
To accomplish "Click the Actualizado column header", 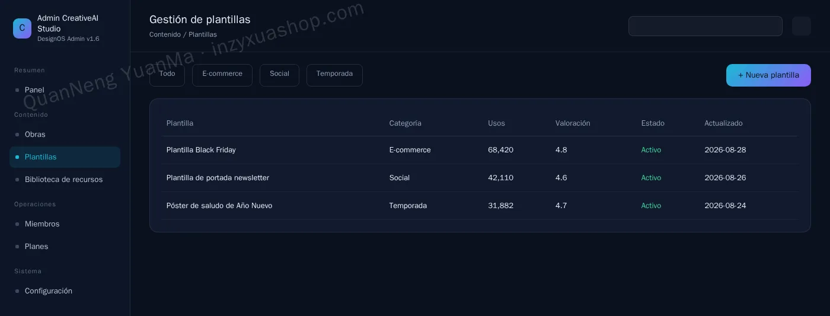I will tap(723, 123).
